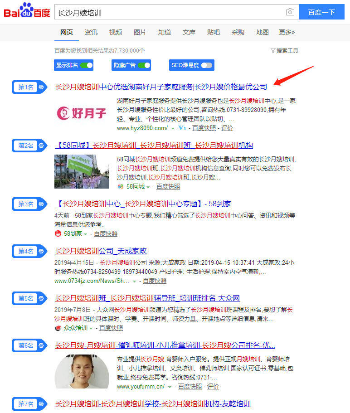Open the 催乳师培训-小儿推拿培训 result title
Viewport: 350px width, 413px height.
point(165,345)
